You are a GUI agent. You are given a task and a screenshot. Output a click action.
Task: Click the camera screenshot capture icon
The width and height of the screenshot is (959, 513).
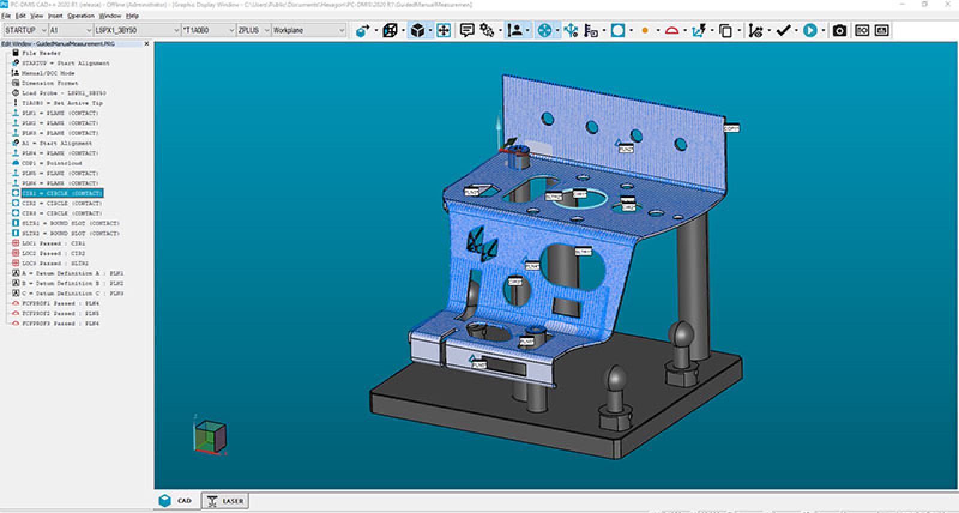coord(839,31)
